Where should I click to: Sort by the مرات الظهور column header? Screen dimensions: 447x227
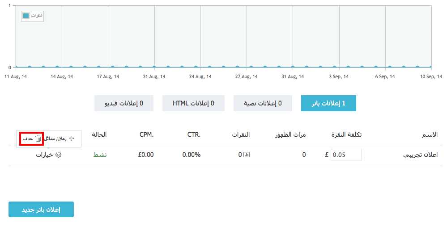(290, 135)
